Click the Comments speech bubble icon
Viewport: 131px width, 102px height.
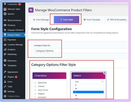coord(5,4)
